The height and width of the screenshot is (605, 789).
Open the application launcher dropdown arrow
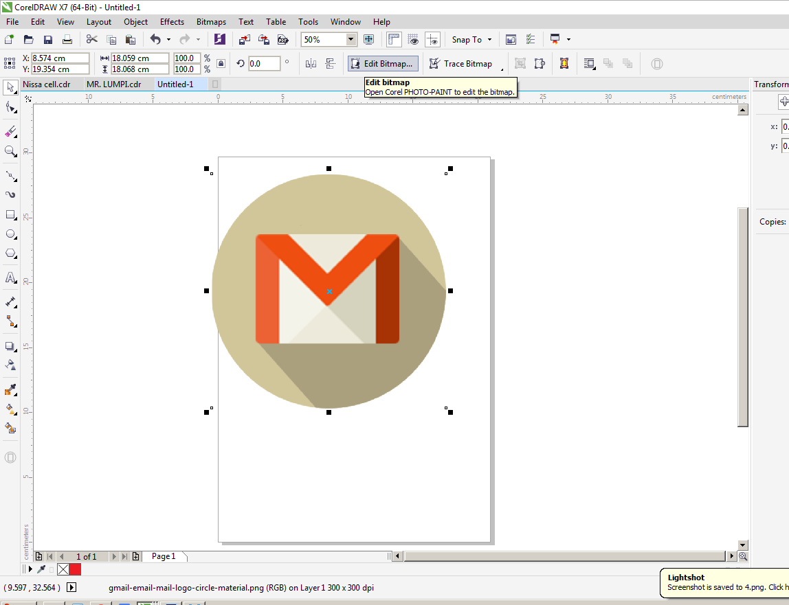click(568, 39)
